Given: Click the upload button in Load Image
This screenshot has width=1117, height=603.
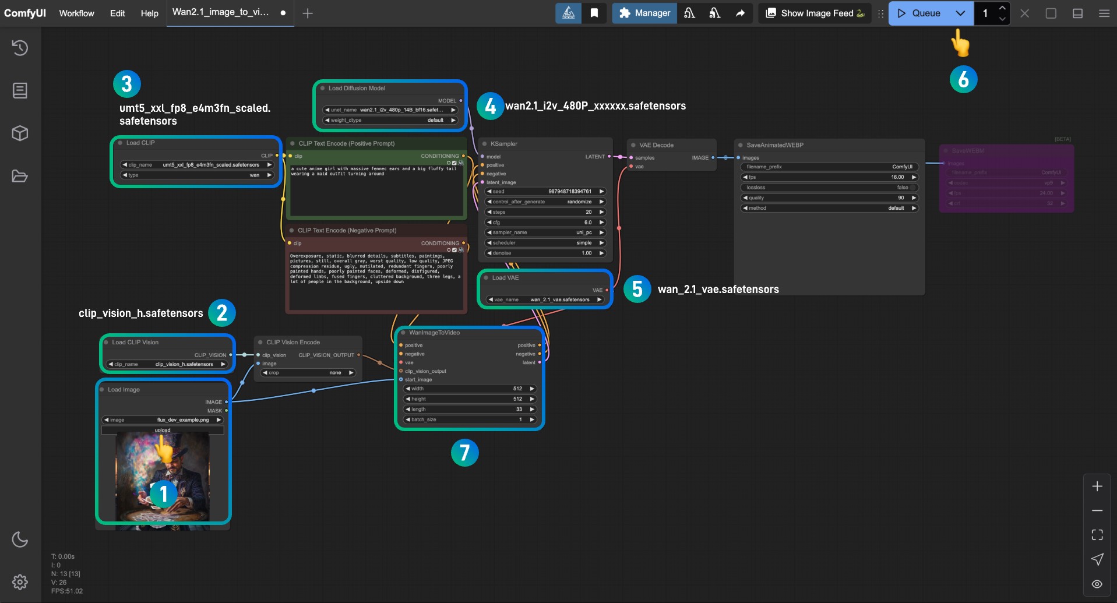Looking at the screenshot, I should [163, 430].
